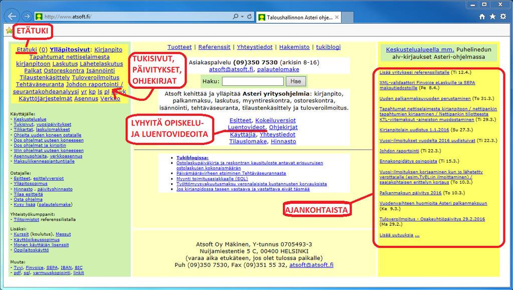Go back with the browser back arrow
This screenshot has height=290, width=513.
click(12, 17)
